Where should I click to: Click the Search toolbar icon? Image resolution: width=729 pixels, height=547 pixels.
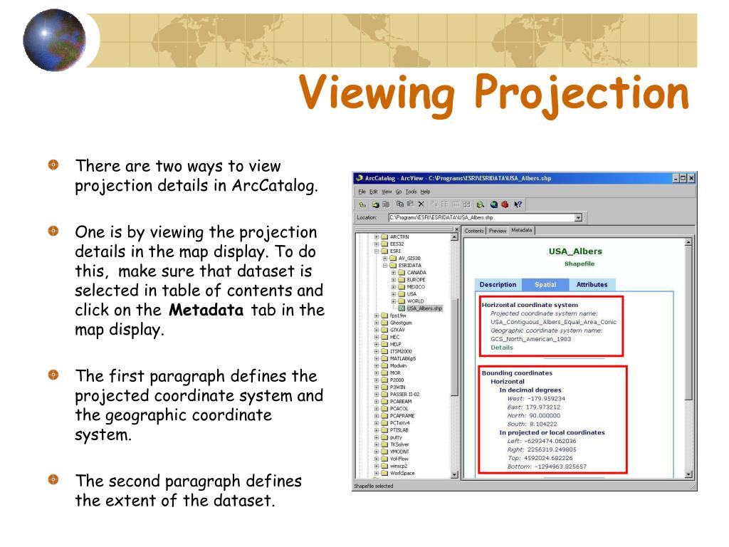pyautogui.click(x=481, y=204)
